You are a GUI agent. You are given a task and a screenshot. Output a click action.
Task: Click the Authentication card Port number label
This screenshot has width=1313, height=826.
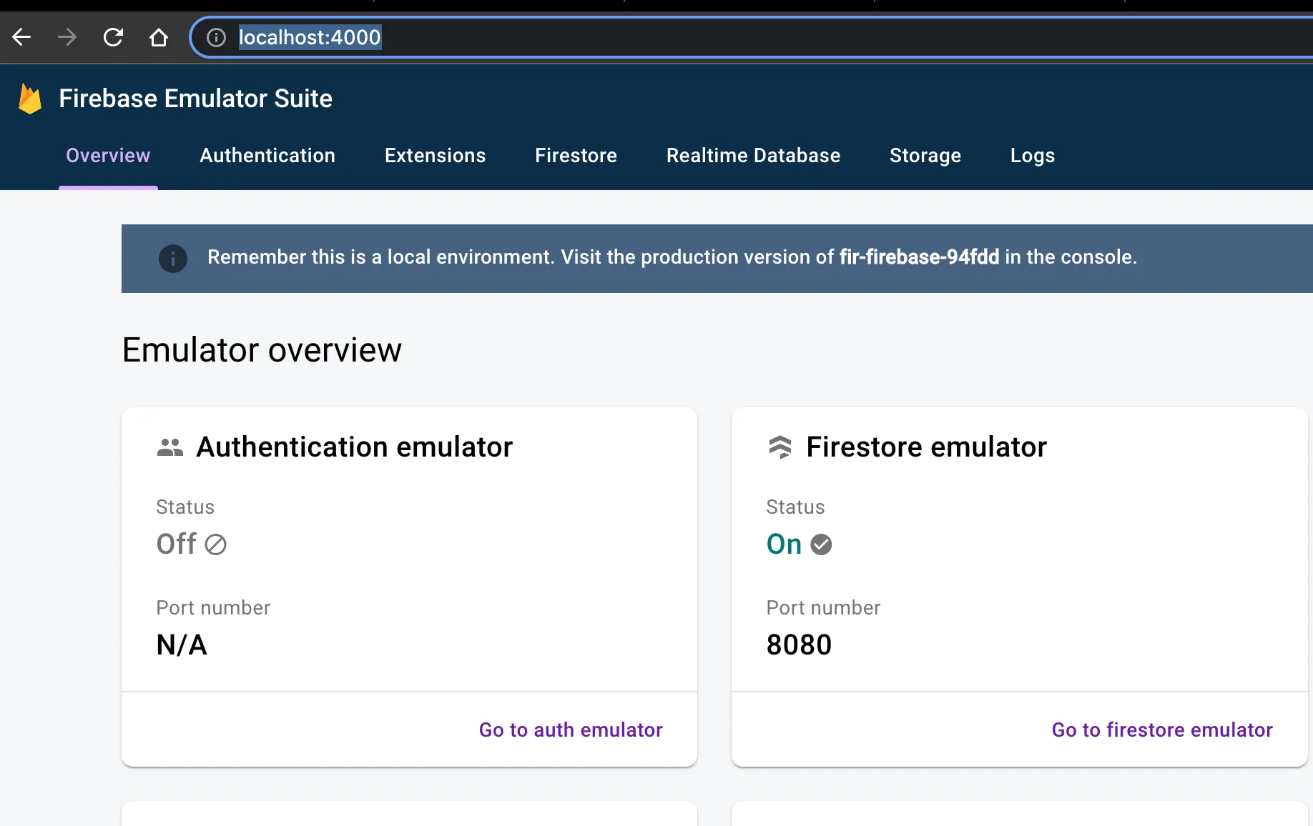[x=213, y=608]
